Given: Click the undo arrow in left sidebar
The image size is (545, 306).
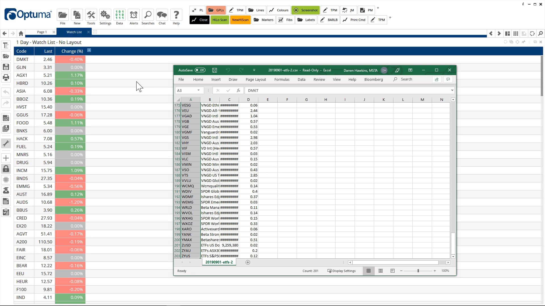Looking at the screenshot, I should click(6, 92).
